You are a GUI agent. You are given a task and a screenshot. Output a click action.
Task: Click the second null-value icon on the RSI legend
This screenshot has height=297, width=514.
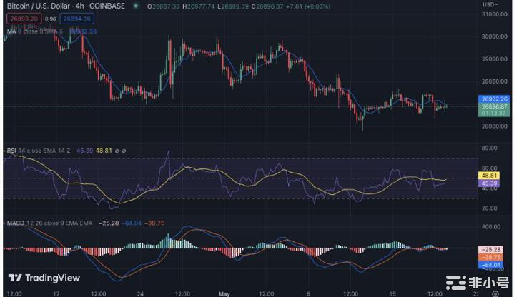(x=124, y=151)
